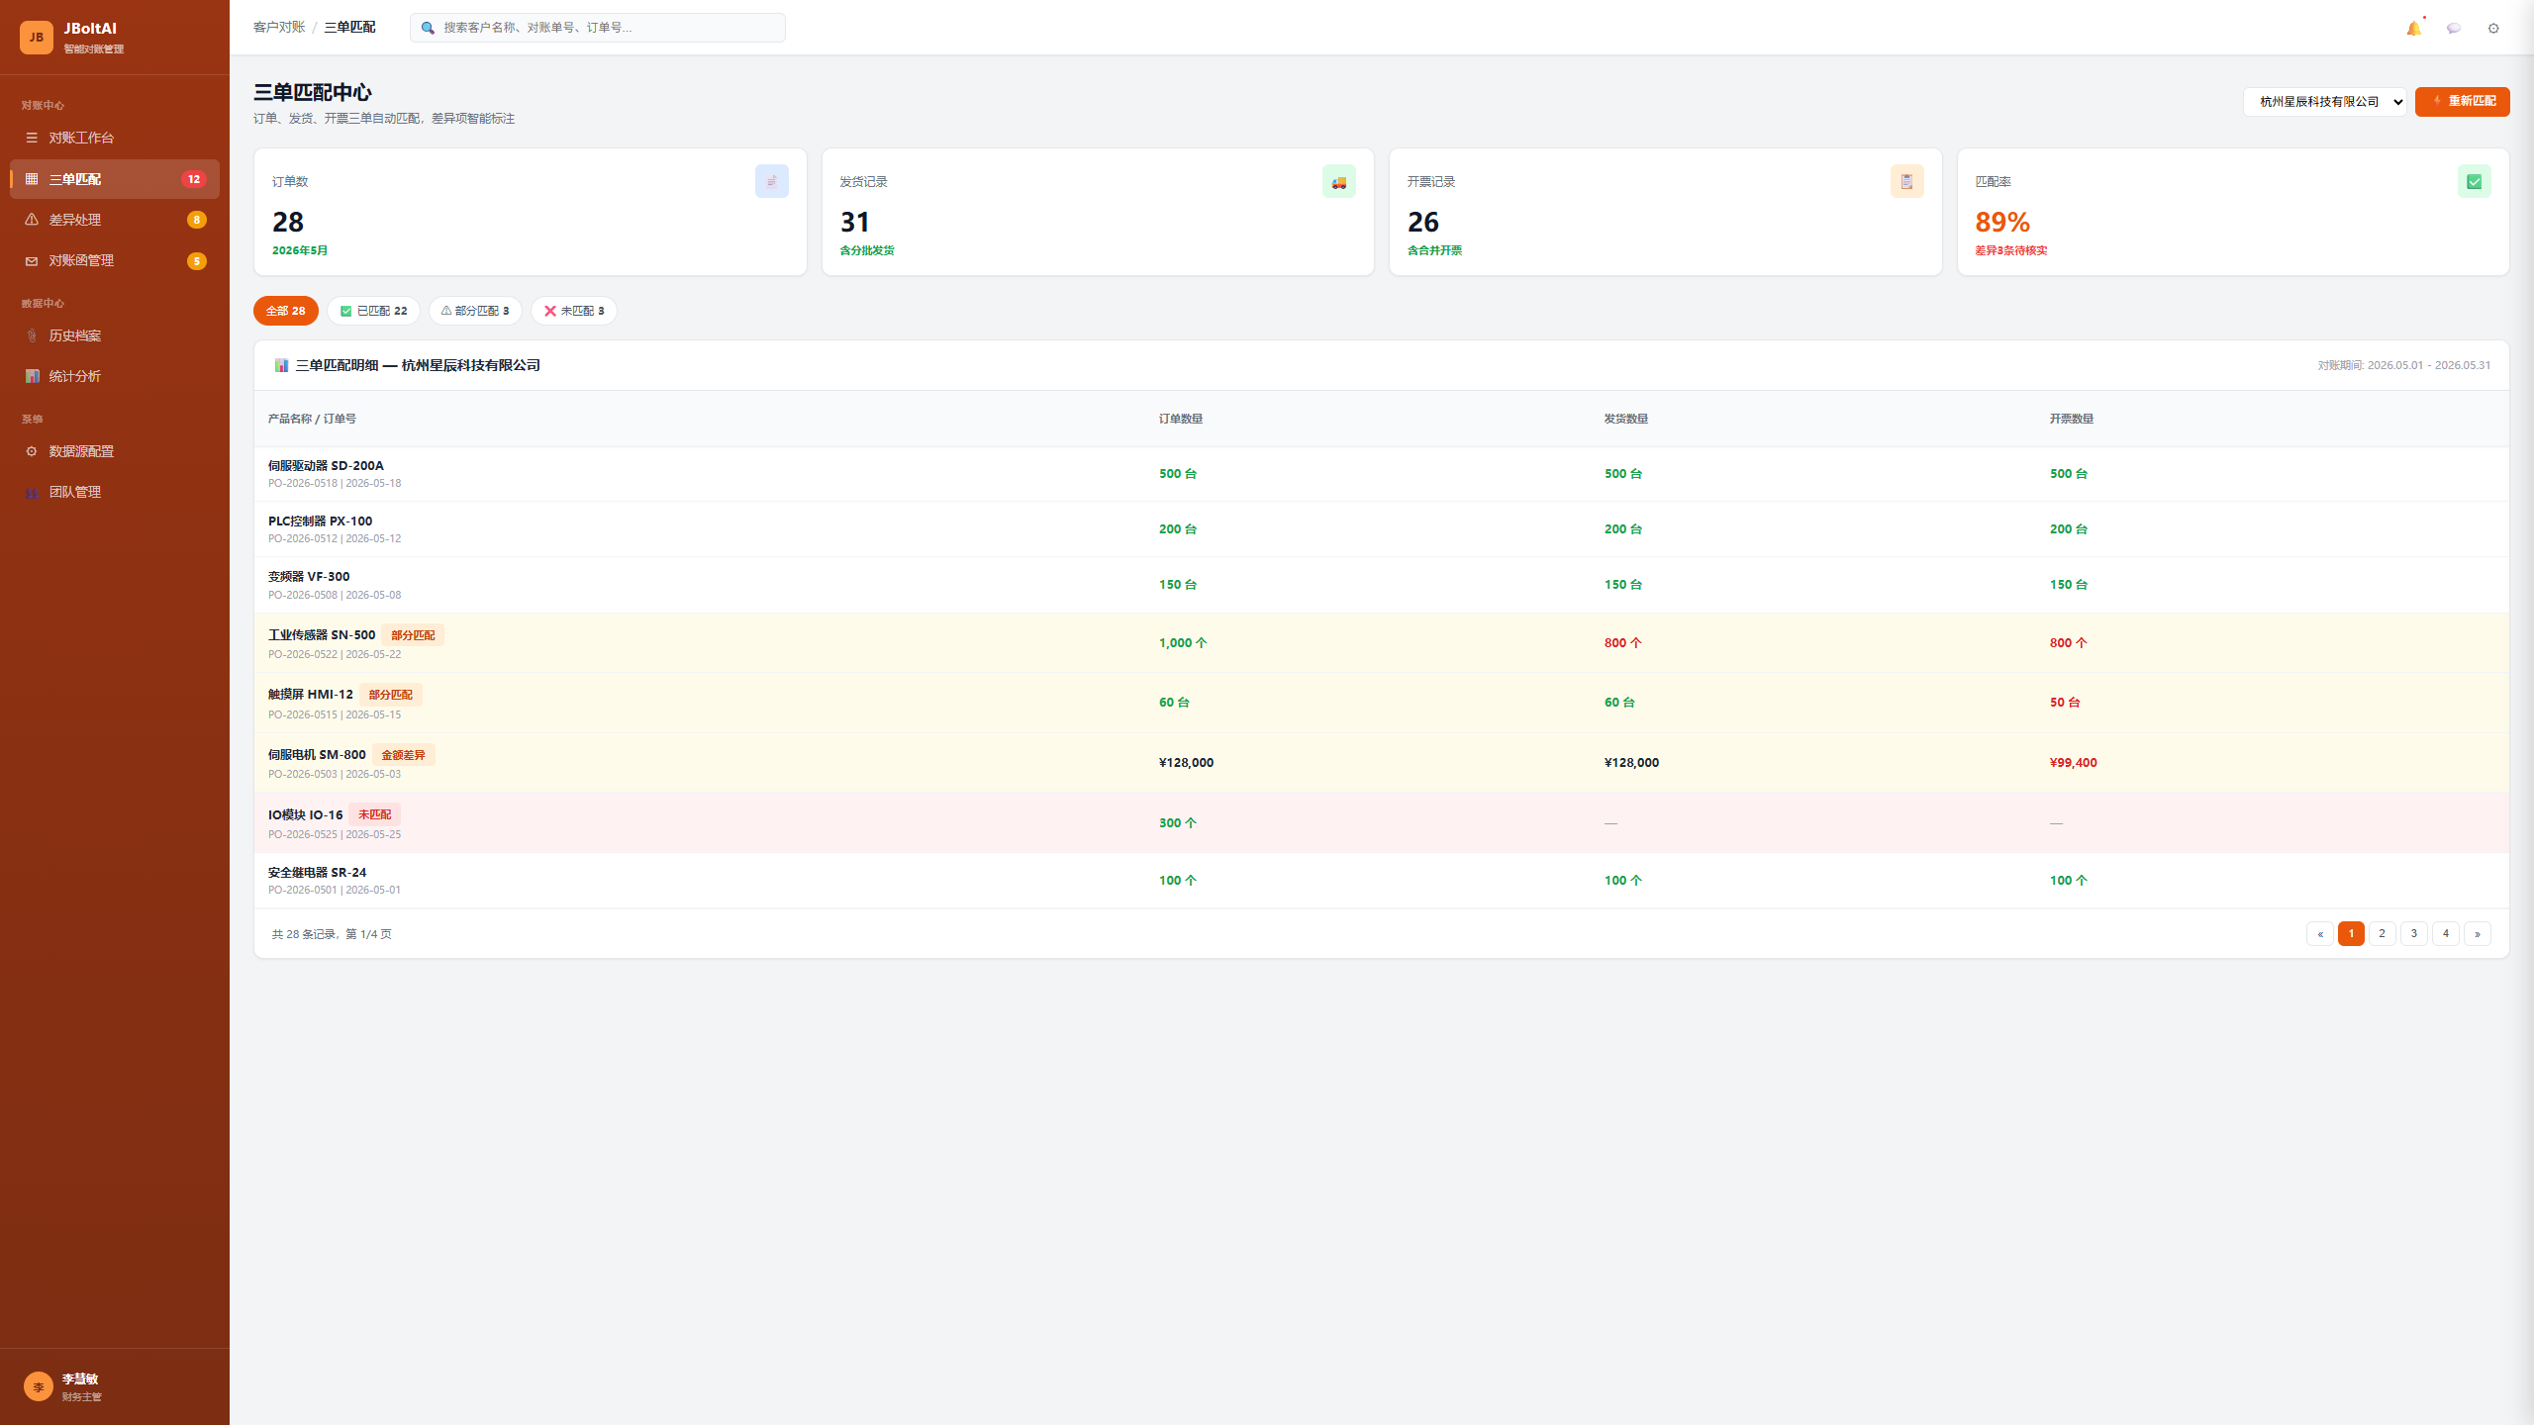Open 历史档案 in the sidebar
The height and width of the screenshot is (1425, 2534).
coord(115,335)
